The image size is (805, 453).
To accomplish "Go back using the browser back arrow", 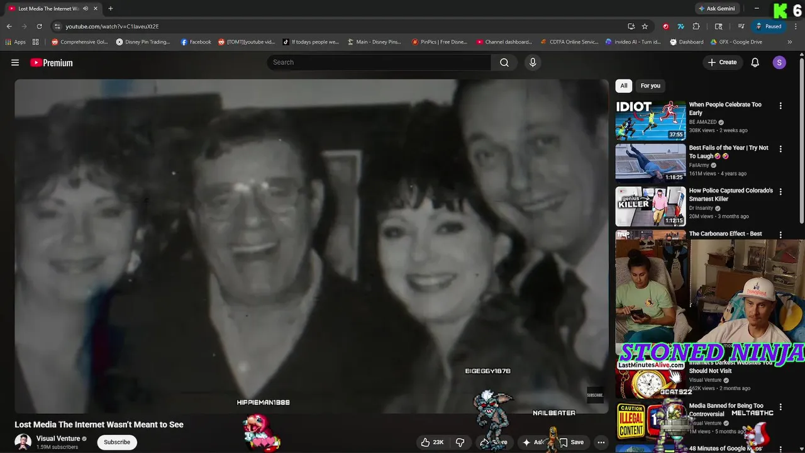I will (x=9, y=26).
